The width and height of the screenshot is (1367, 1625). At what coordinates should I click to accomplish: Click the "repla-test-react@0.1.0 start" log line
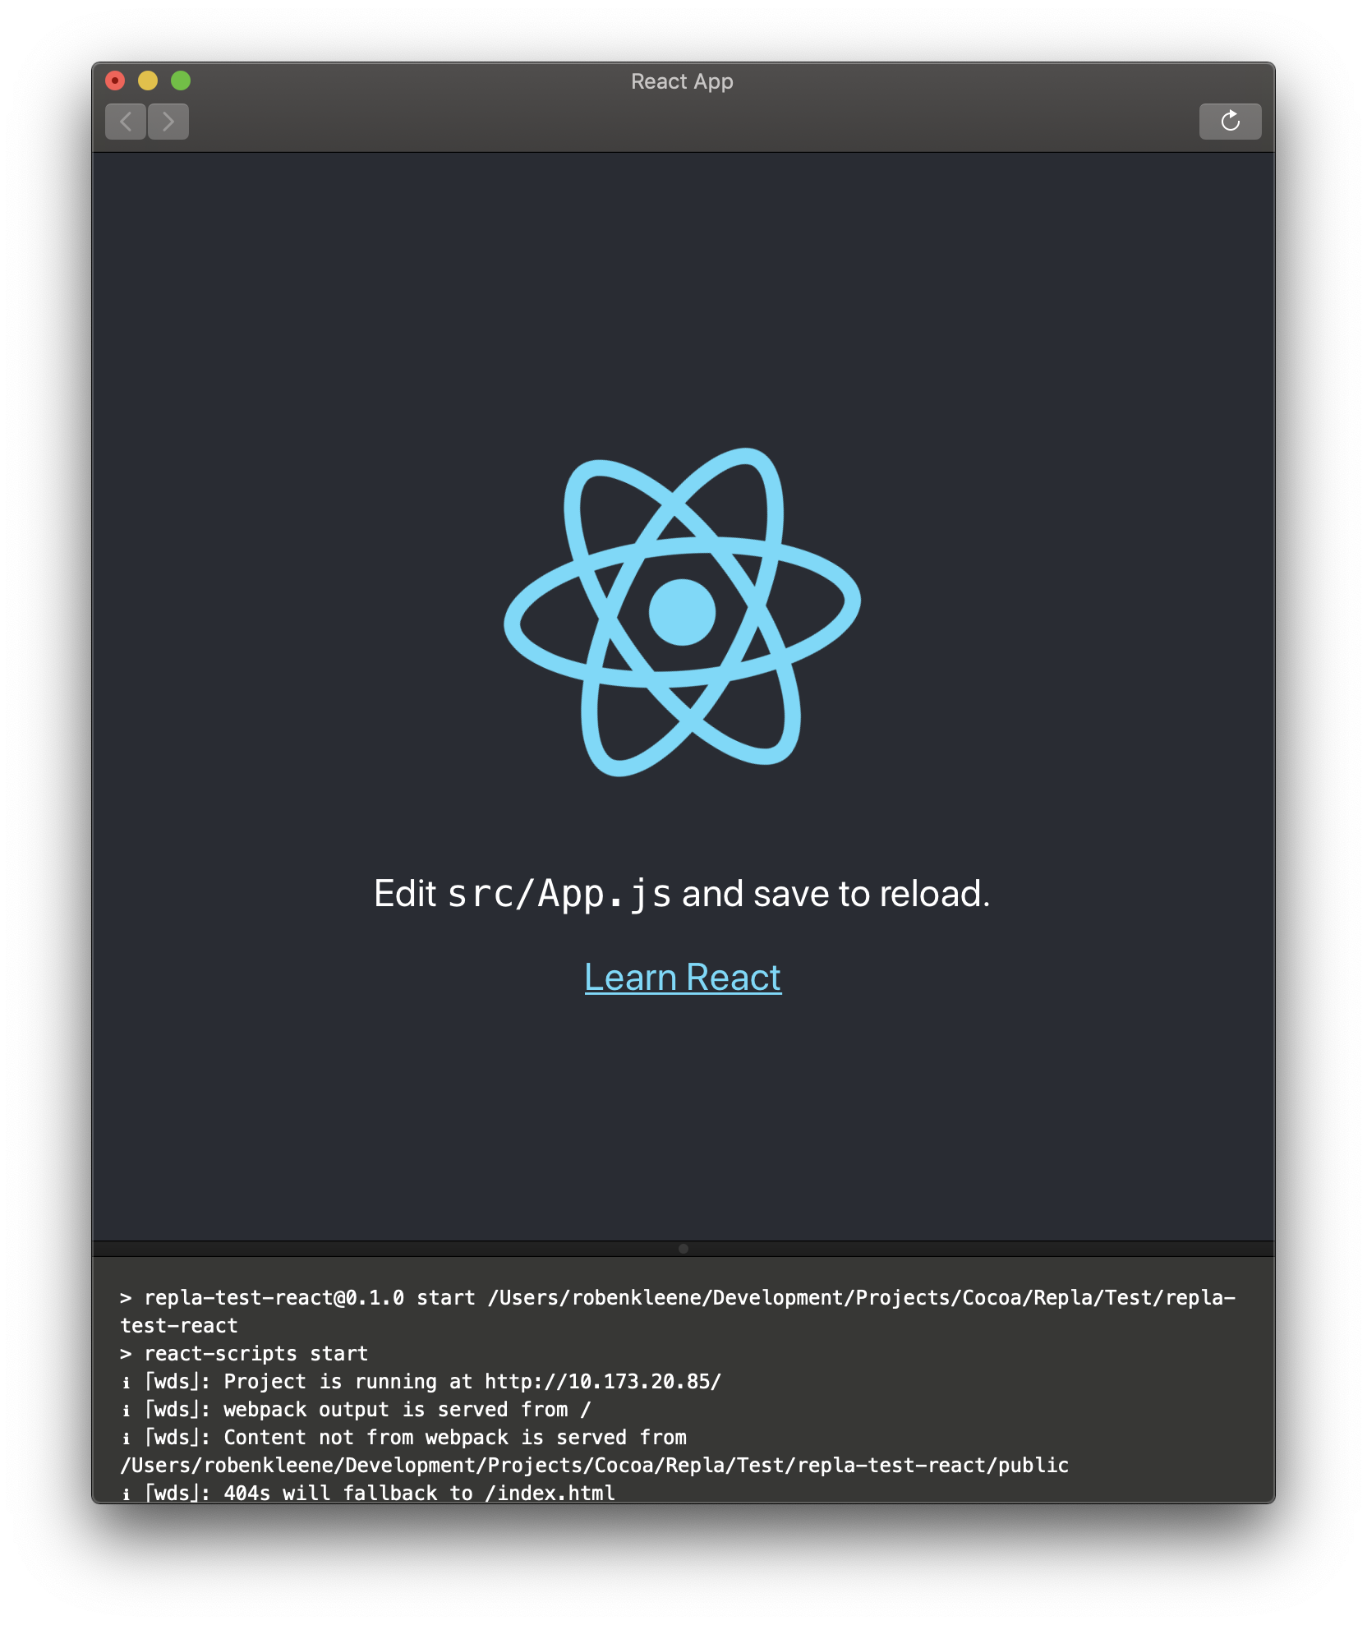click(x=678, y=1311)
